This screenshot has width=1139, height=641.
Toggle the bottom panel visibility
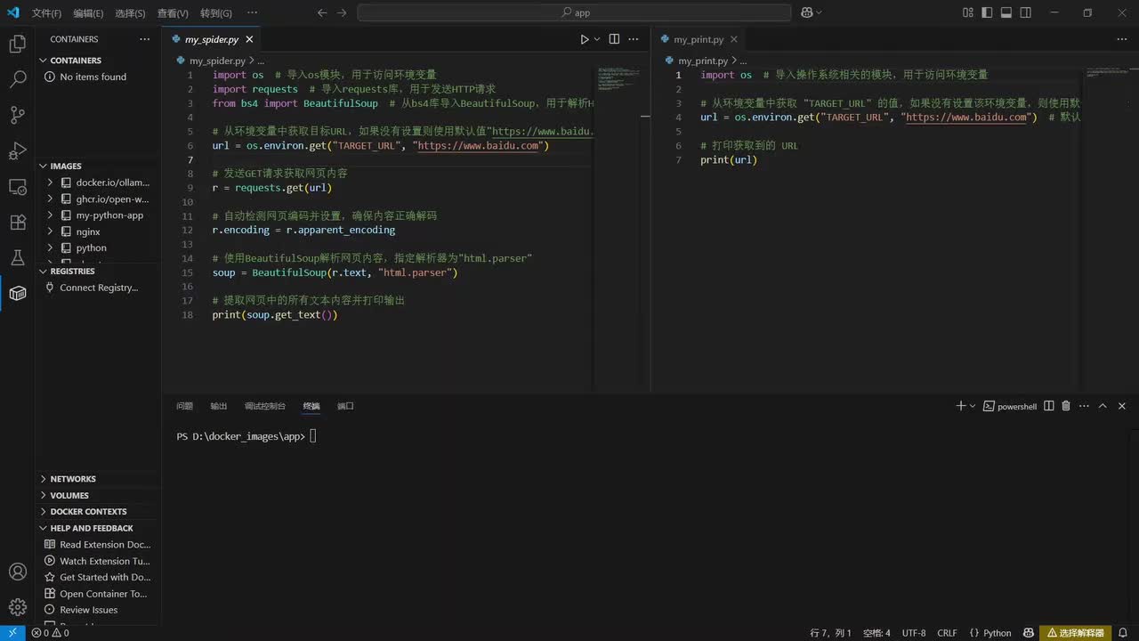pyautogui.click(x=1006, y=12)
